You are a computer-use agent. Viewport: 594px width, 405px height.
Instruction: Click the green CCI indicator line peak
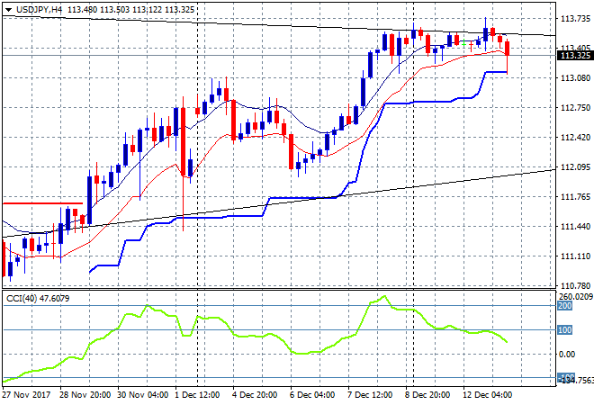coord(384,296)
